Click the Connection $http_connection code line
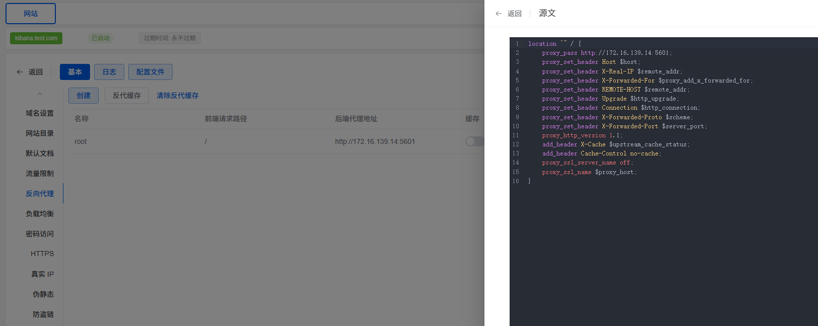 [x=621, y=108]
